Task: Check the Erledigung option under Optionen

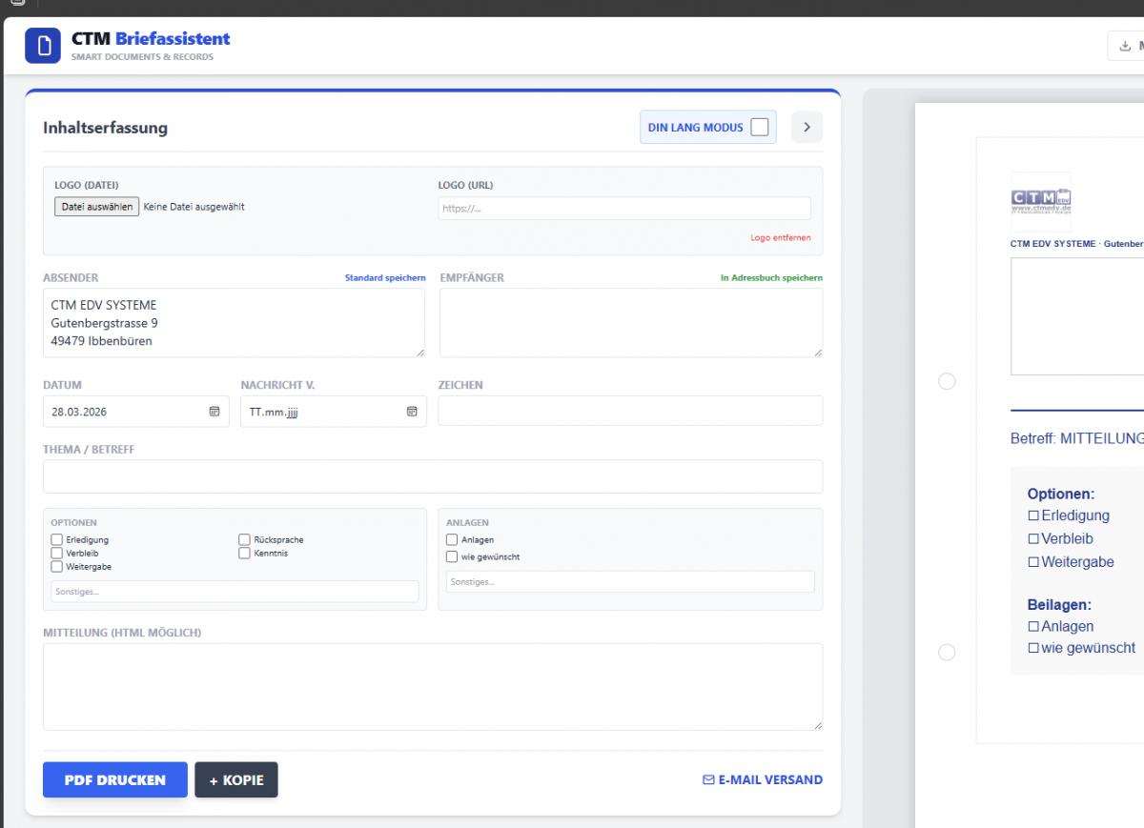Action: (x=56, y=539)
